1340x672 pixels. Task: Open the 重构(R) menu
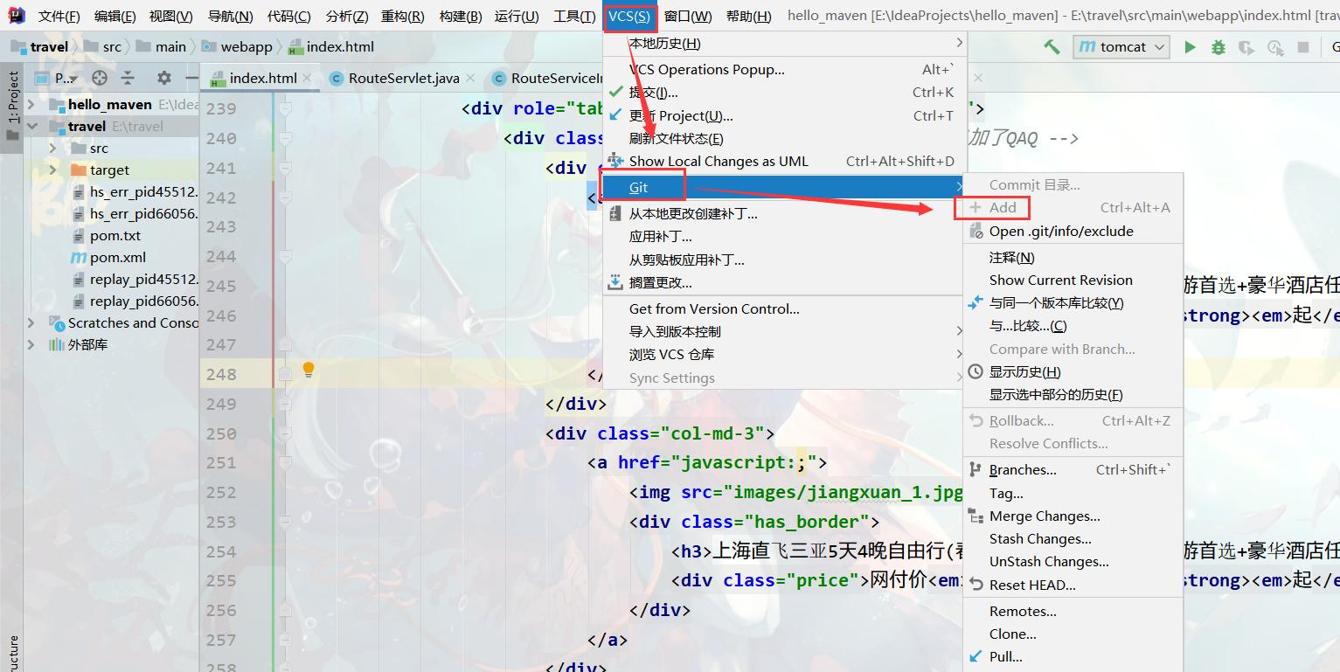point(403,17)
